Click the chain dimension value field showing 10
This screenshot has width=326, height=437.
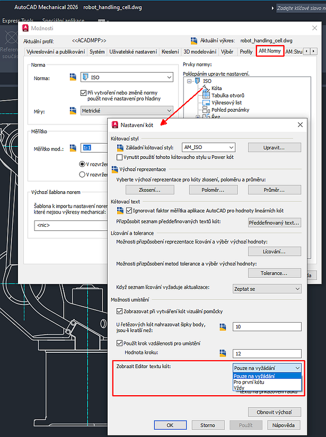pos(267,327)
